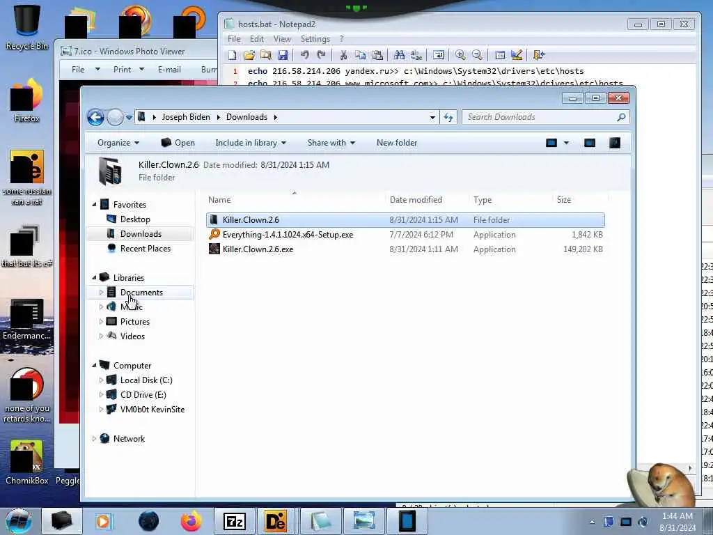Select Everything-1.4.1.1024.x64-Setup.exe file
713x535 pixels.
coord(405,235)
